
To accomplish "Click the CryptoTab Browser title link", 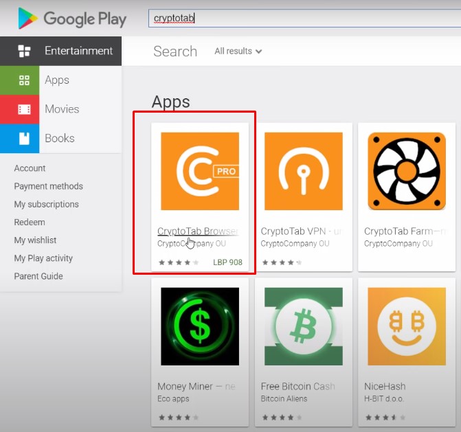I will click(199, 231).
